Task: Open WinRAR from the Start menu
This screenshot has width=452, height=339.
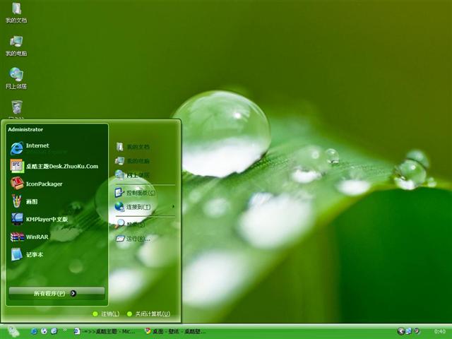Action: 30,237
